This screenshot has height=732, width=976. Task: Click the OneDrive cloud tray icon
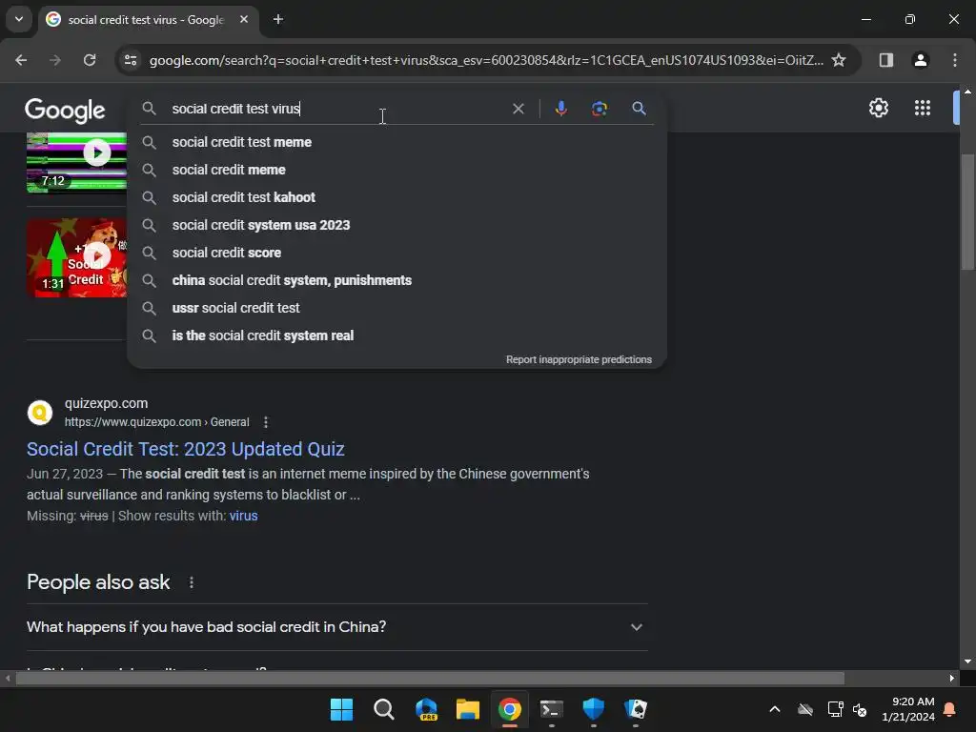[804, 709]
